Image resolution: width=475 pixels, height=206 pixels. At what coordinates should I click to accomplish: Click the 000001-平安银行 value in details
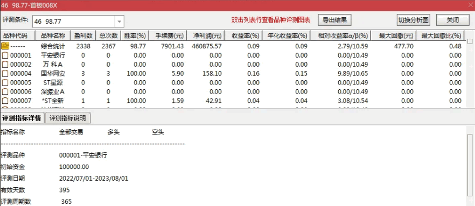[x=83, y=155]
